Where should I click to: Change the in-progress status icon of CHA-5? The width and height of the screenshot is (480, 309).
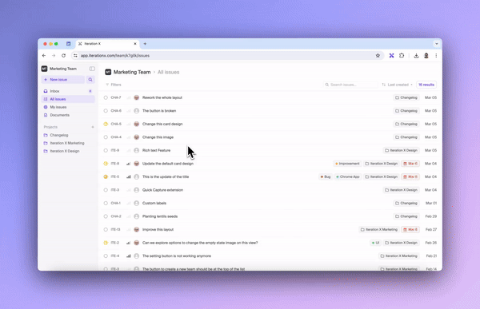106,124
